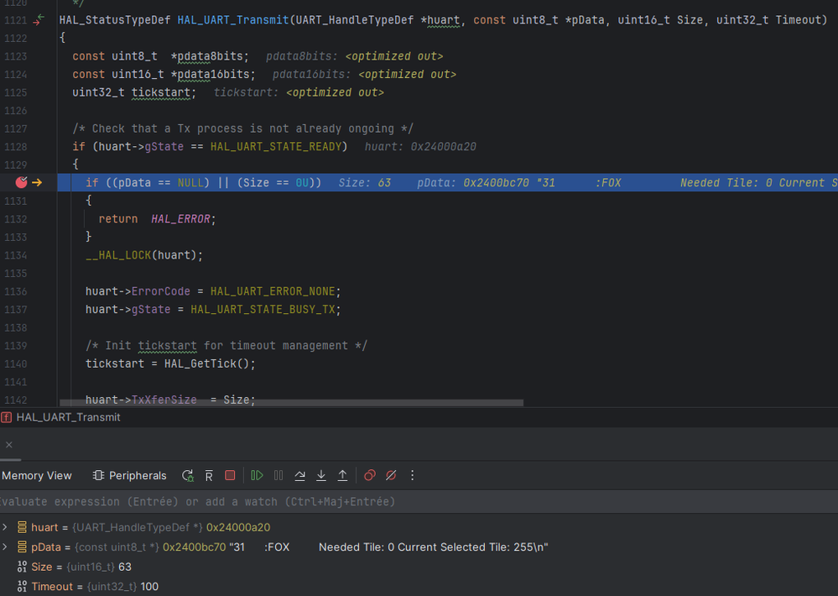Click the gutter navigation icon on line 1121
The width and height of the screenshot is (838, 596).
[x=38, y=19]
